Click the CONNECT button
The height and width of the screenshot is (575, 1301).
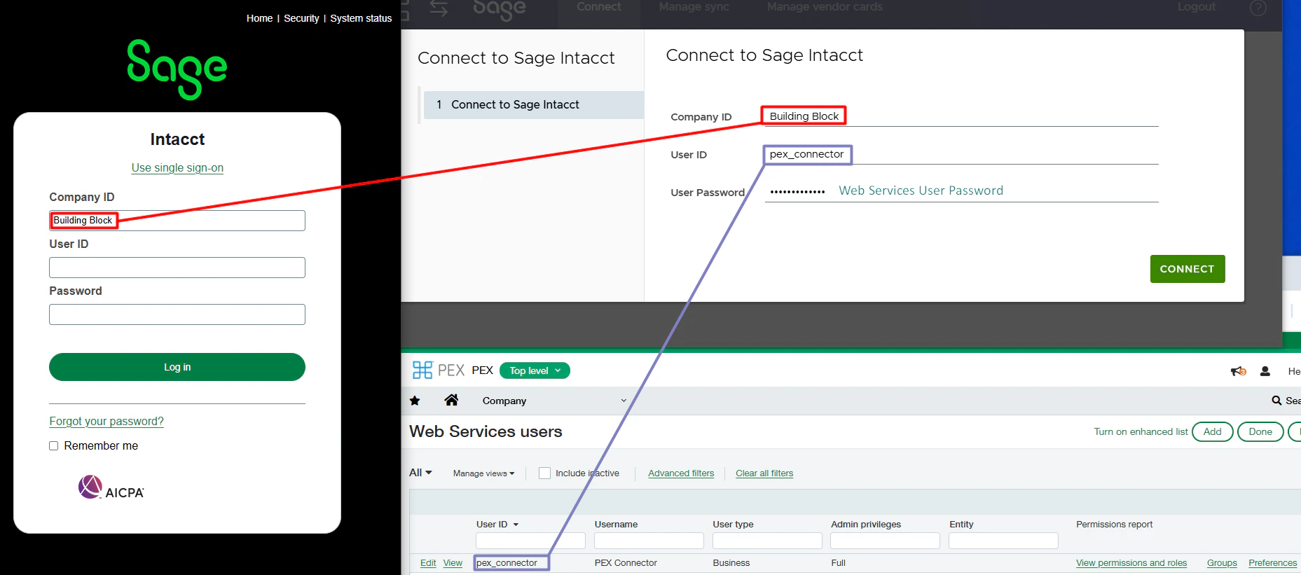point(1188,269)
